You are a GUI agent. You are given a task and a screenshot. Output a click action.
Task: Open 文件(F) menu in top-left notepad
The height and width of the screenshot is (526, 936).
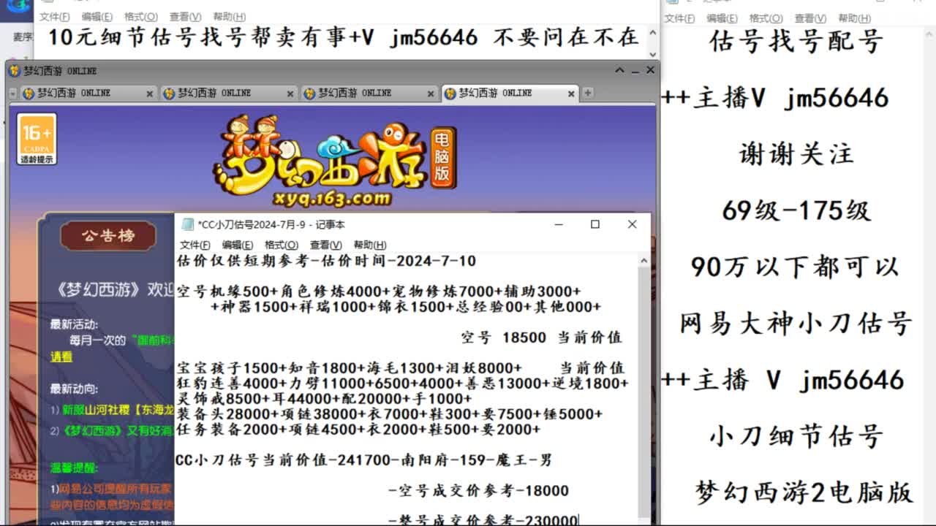point(55,16)
